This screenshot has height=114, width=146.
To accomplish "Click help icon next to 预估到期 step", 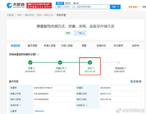I will (x=125, y=68).
